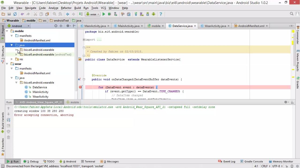The width and height of the screenshot is (300, 168).
Task: Run the wear configuration with the green play icon
Action: [x=104, y=14]
